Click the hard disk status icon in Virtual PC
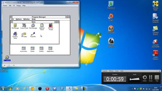This screenshot has width=162, height=91. tap(4, 65)
